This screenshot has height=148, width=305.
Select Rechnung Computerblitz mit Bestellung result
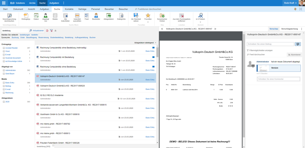96,59
